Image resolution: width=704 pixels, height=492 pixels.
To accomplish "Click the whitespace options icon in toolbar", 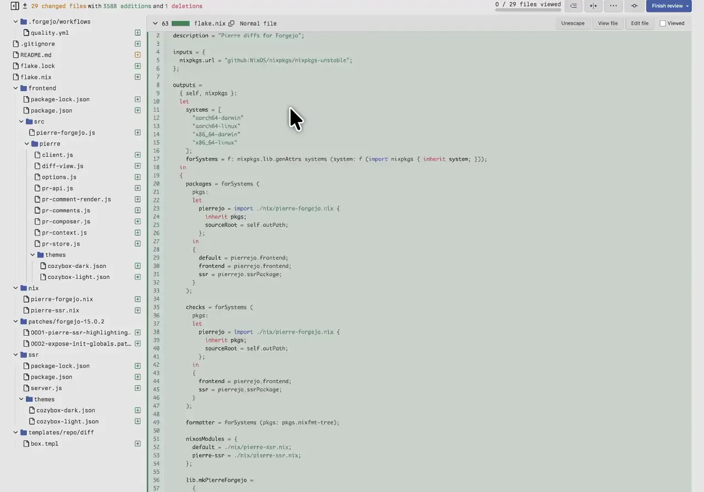I will click(574, 6).
